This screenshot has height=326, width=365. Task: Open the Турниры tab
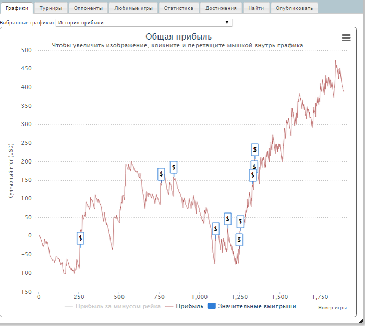point(51,8)
